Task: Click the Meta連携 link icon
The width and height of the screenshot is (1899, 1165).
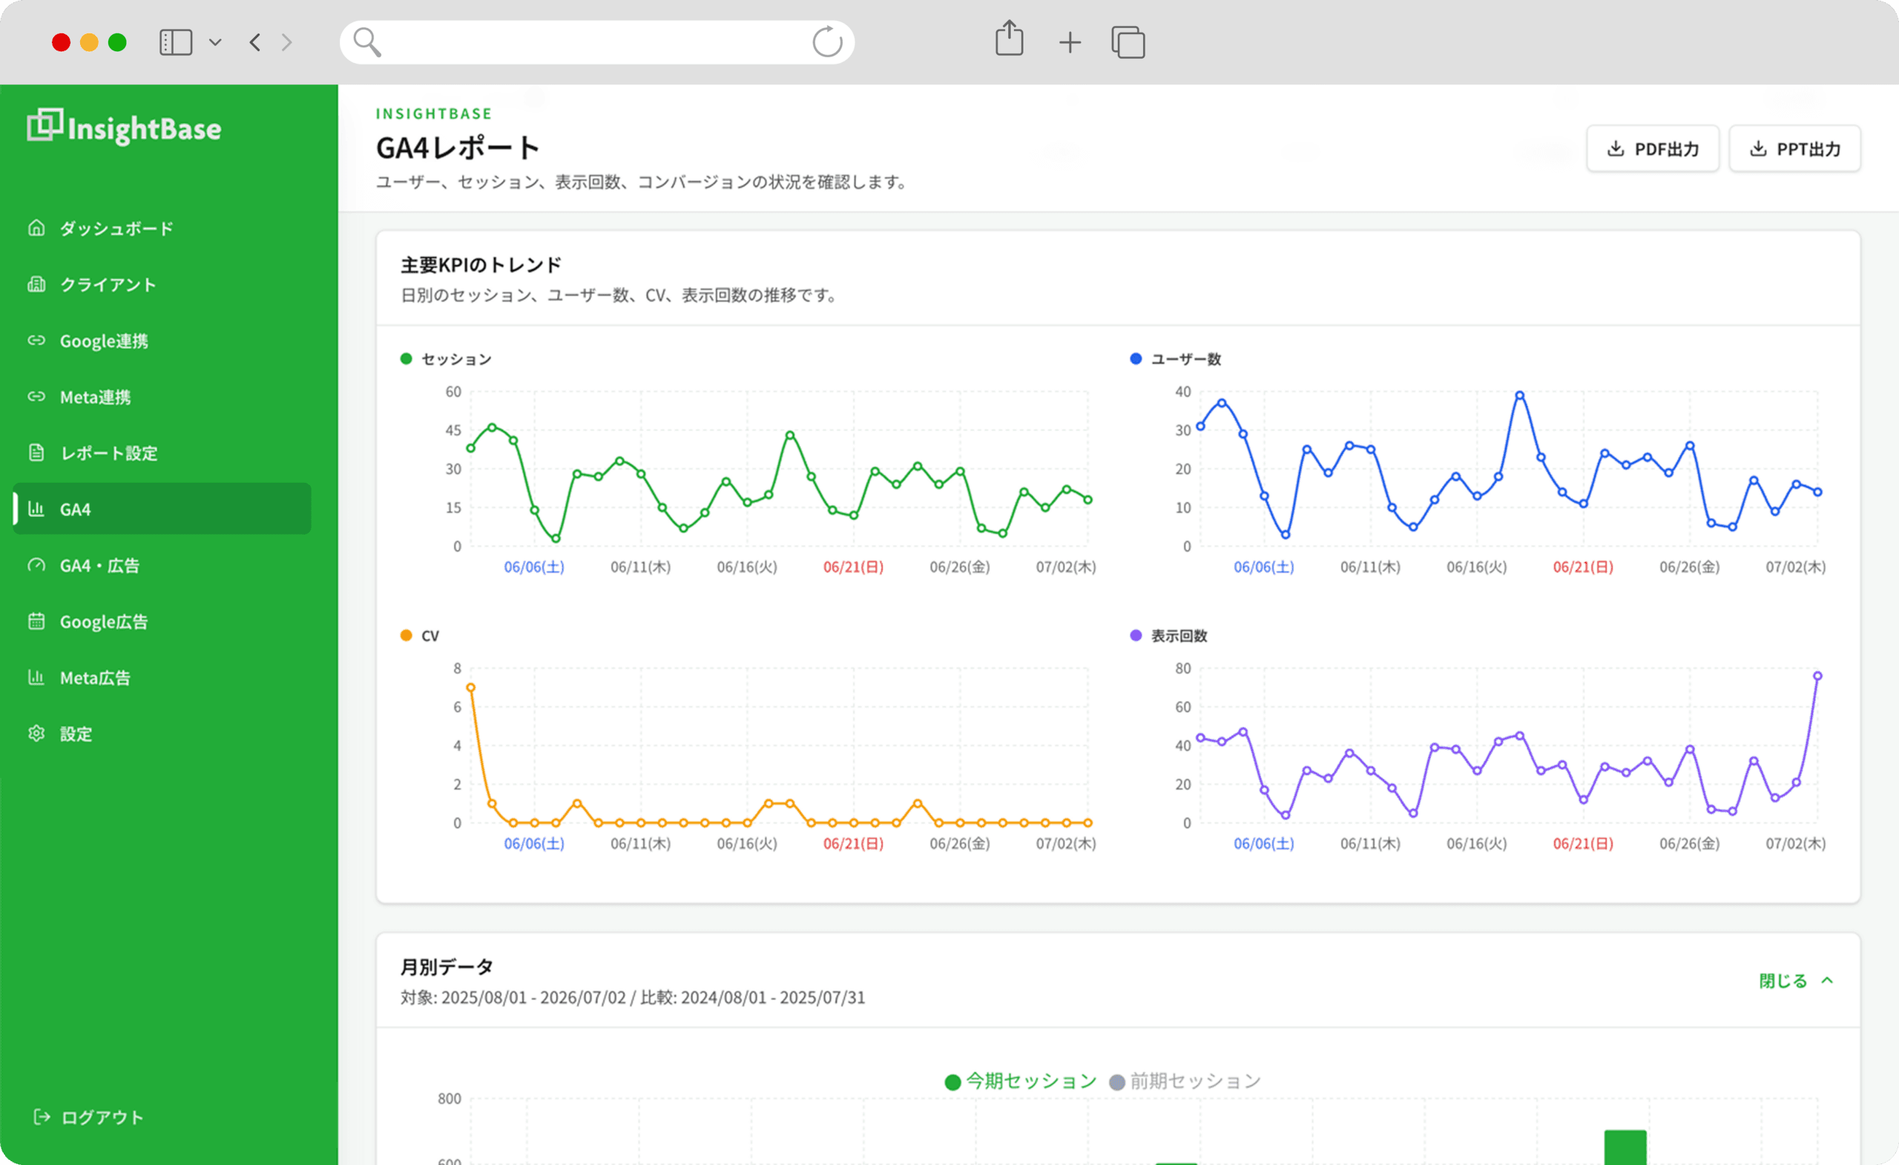Action: [36, 397]
